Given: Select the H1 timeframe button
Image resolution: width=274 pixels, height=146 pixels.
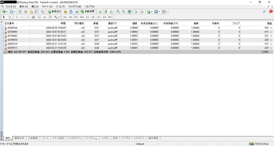Looking at the screenshot, I should 87,17.
